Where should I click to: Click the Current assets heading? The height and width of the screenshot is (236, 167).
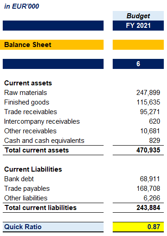(x=28, y=83)
